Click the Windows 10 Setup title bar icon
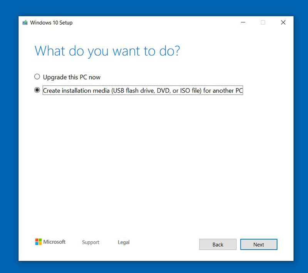The width and height of the screenshot is (308, 273). (x=25, y=22)
